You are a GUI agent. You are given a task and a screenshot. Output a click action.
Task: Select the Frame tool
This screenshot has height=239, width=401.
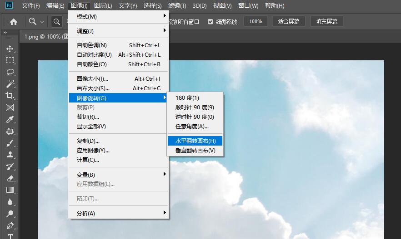pos(10,107)
